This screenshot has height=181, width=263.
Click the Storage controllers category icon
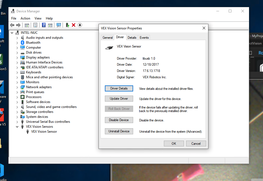[23, 112]
